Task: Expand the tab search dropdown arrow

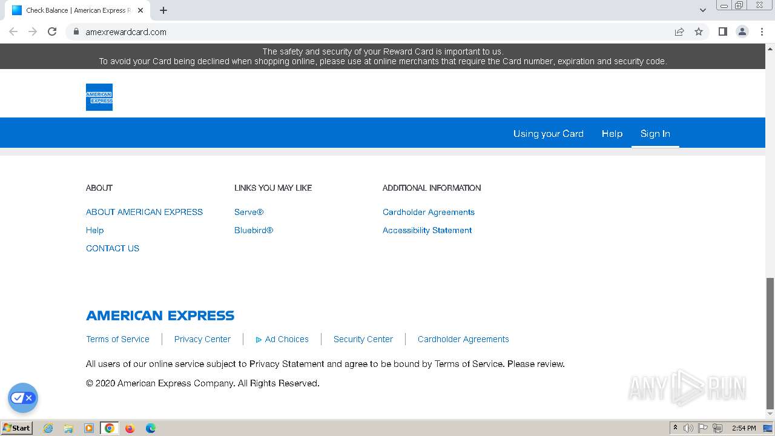Action: [x=703, y=10]
